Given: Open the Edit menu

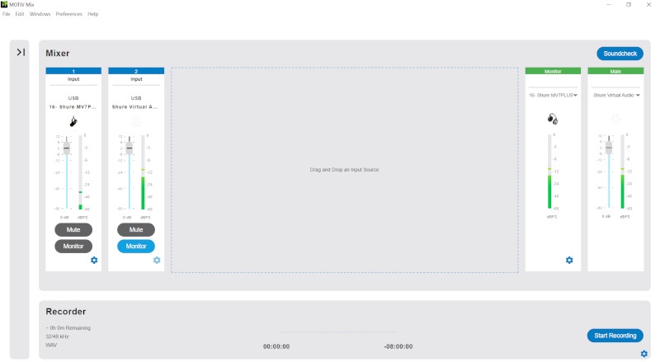Looking at the screenshot, I should [20, 14].
